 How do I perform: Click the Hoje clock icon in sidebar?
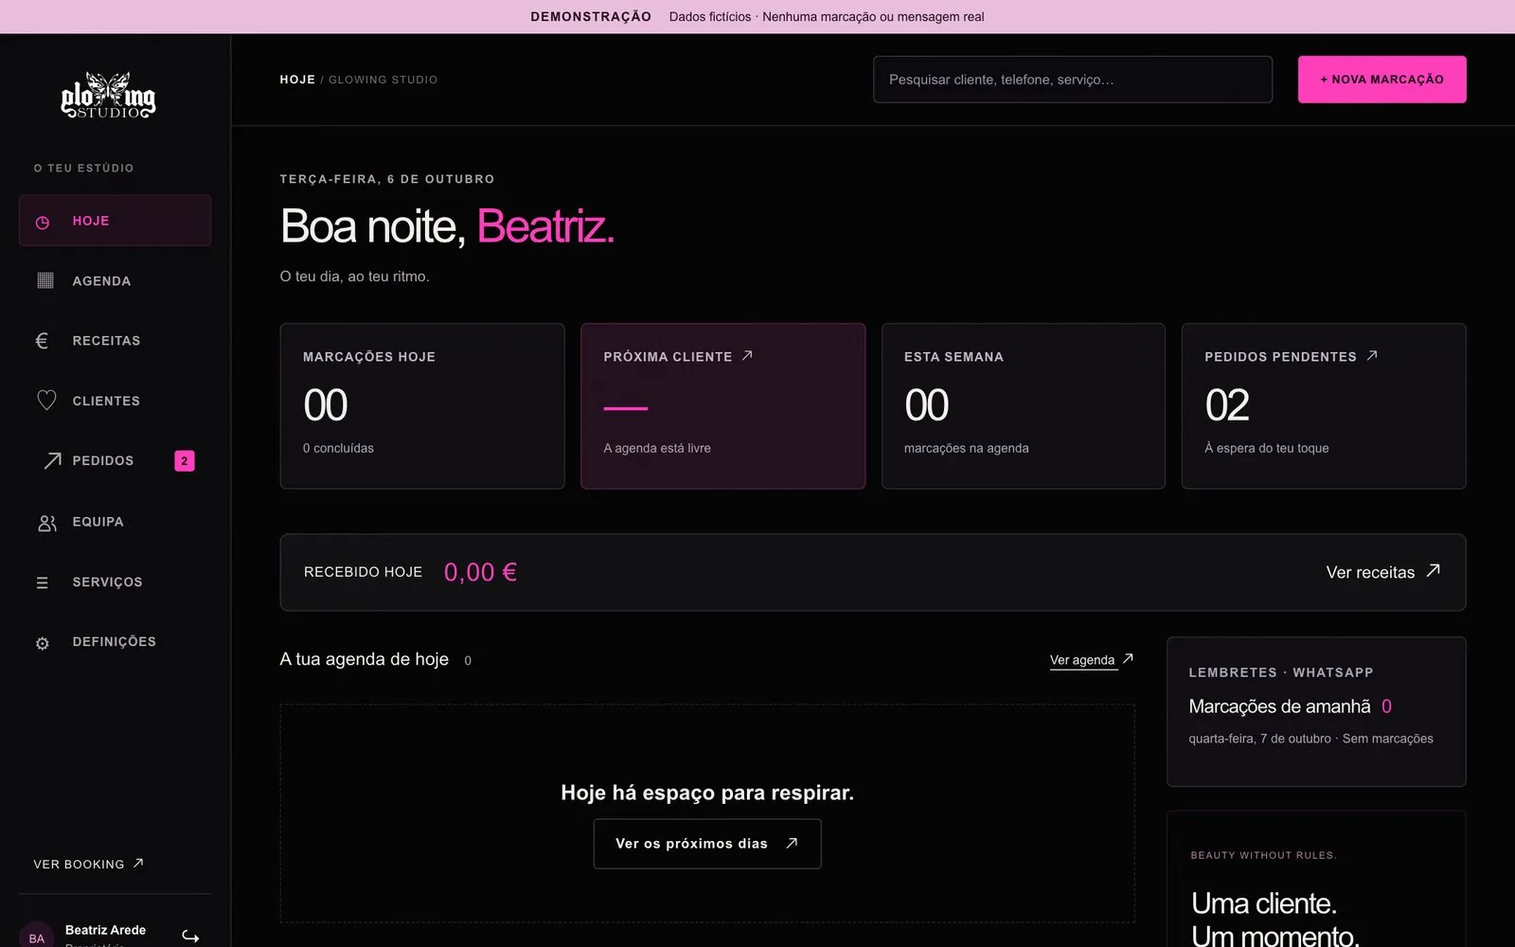click(x=43, y=222)
